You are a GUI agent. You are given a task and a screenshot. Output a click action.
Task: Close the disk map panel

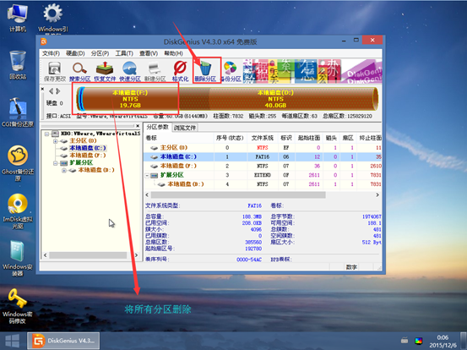coord(42,89)
